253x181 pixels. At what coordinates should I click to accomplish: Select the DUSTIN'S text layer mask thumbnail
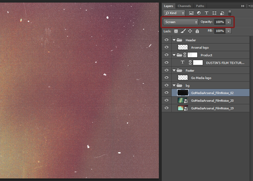(198, 63)
